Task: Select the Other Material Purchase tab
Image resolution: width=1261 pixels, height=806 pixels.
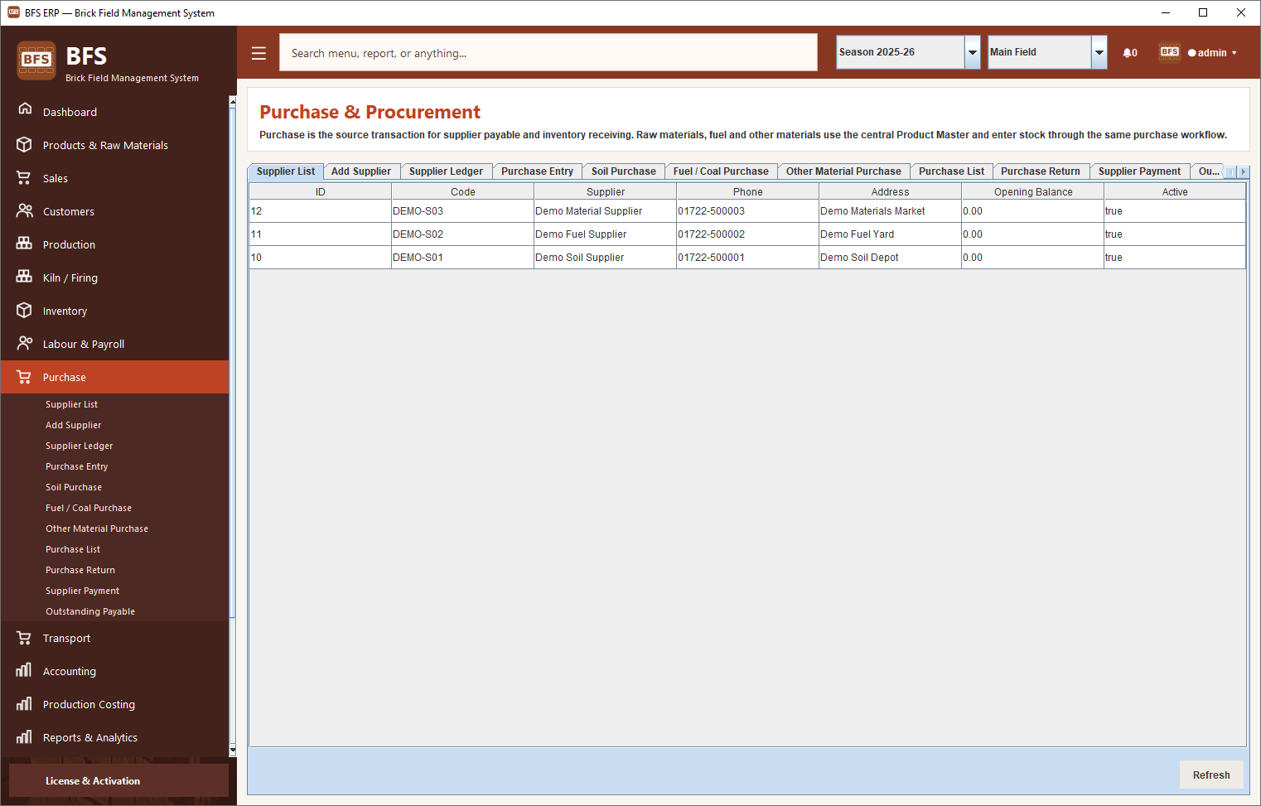Action: coord(843,171)
